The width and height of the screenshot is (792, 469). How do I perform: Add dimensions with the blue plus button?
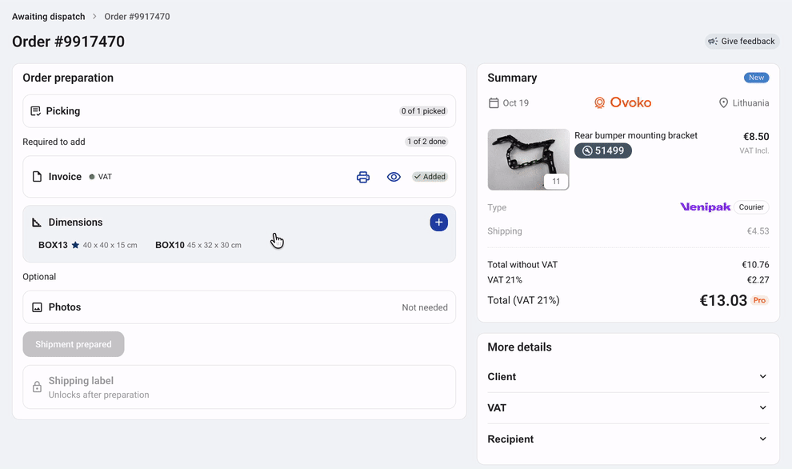coord(438,222)
